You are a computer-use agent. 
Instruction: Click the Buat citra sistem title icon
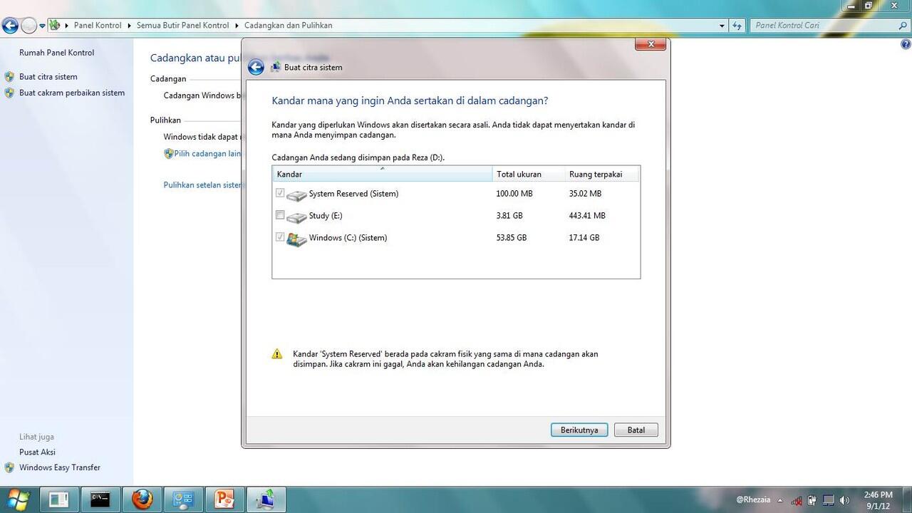(x=276, y=67)
